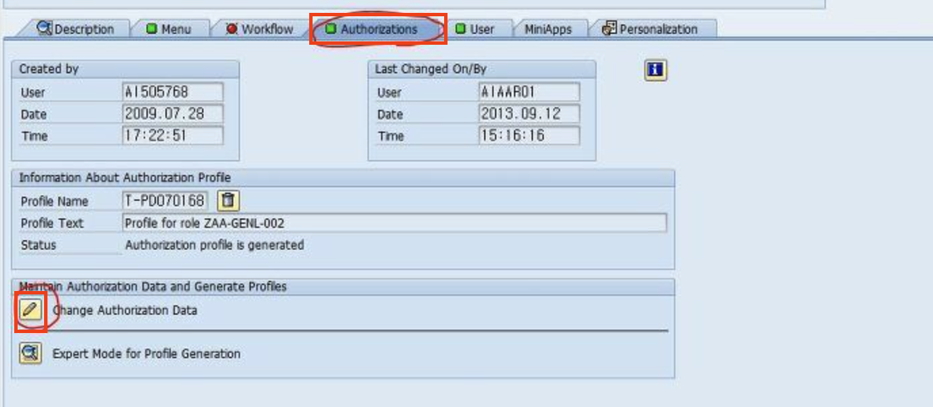Image resolution: width=933 pixels, height=407 pixels.
Task: Switch to the Description tab
Action: tap(85, 28)
